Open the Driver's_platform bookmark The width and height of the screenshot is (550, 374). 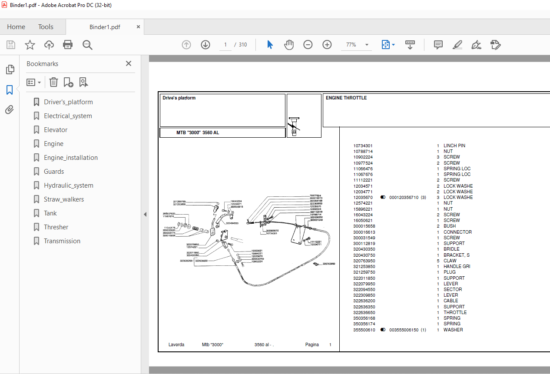click(x=68, y=102)
